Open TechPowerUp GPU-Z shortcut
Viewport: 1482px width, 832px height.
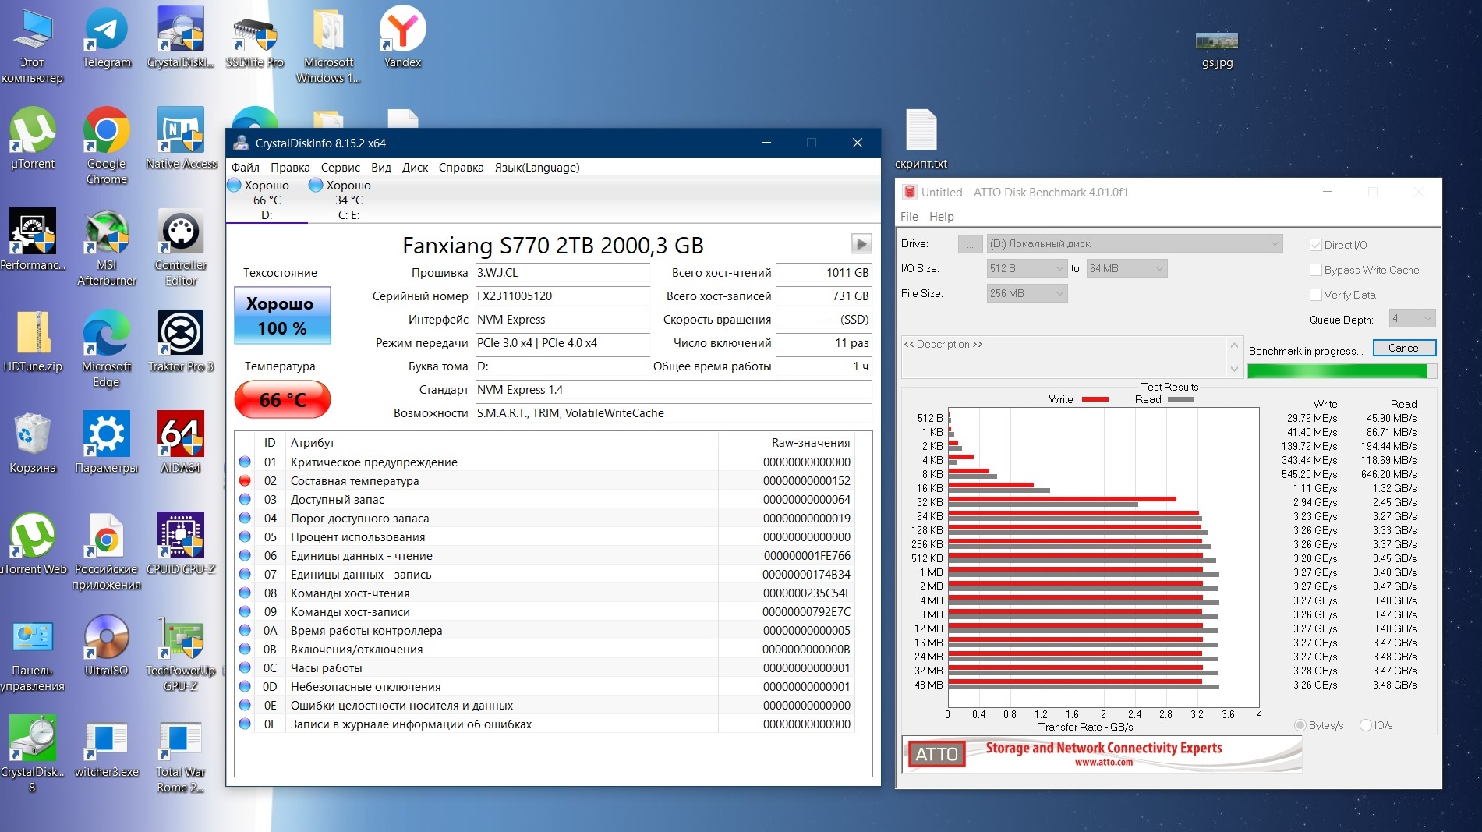point(181,653)
